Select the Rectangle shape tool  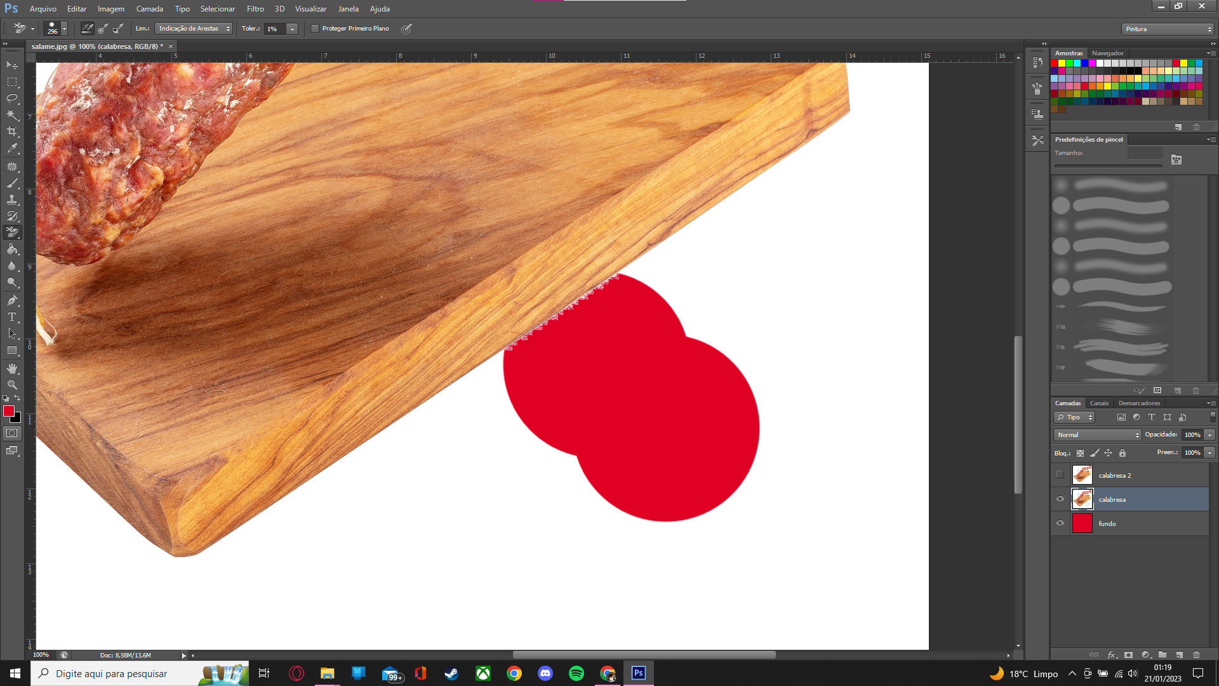coord(12,351)
